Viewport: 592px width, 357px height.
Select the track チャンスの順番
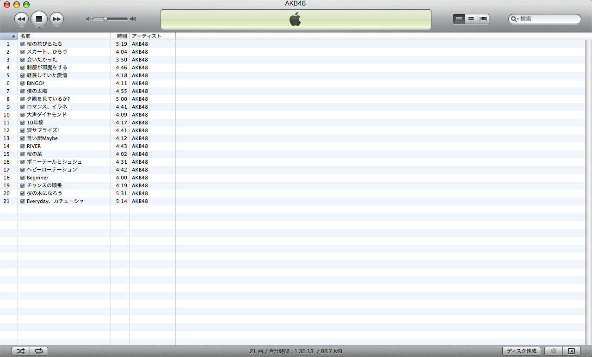coord(44,185)
